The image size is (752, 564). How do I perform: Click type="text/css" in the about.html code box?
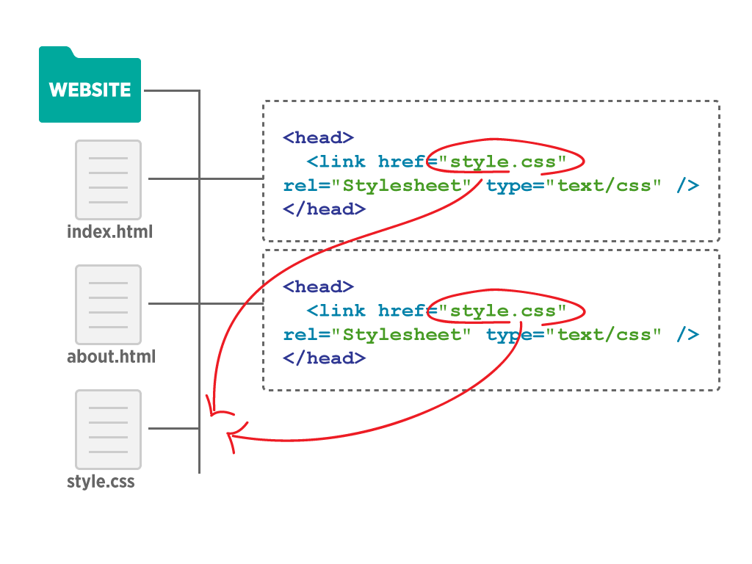[x=574, y=335]
